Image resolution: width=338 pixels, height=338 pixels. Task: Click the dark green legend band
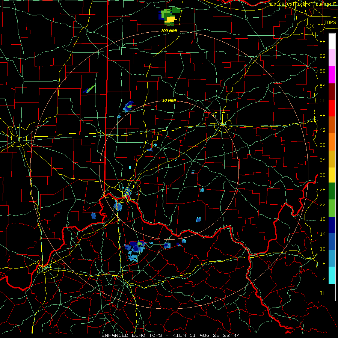332,191
